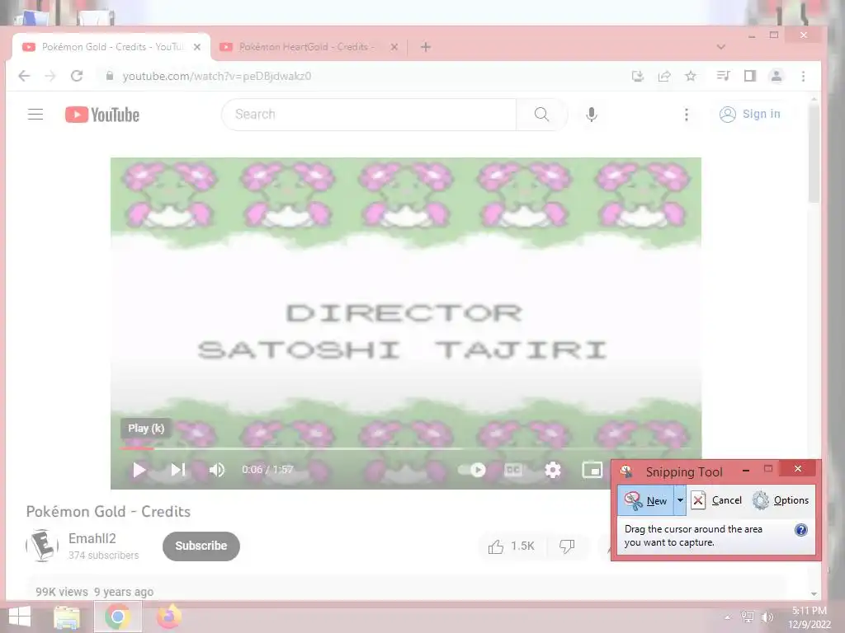The image size is (845, 633).
Task: Close the Pokémon HeartGold Credits tab
Action: click(x=394, y=47)
